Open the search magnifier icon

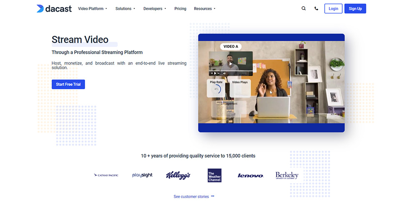click(304, 8)
